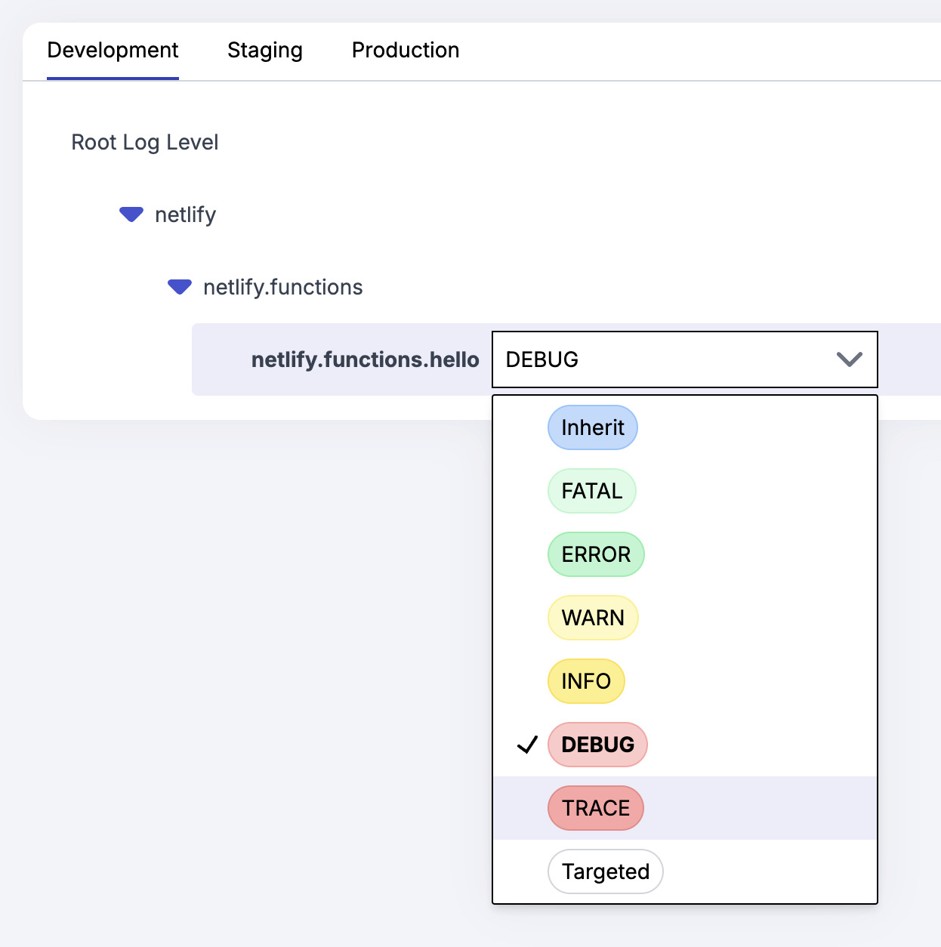Click the netlify.functions.hello logger name
Viewport: 941px width, 947px height.
[x=366, y=359]
